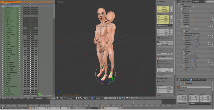The width and height of the screenshot is (214, 110).
Task: Click the New Layer button
Action: coord(165,44)
